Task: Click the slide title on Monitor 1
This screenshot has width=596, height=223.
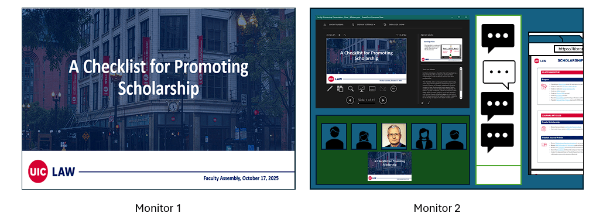Action: [x=159, y=78]
